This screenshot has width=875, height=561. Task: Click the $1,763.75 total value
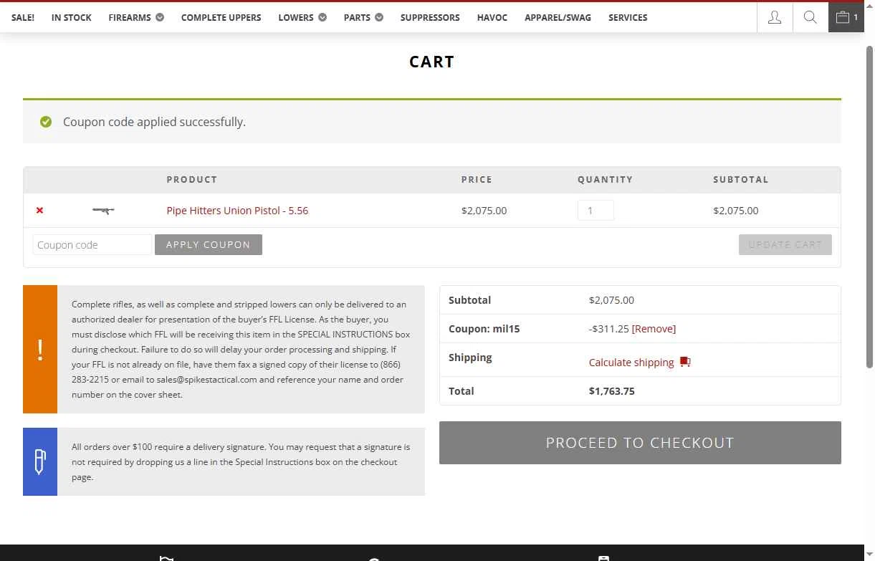[x=612, y=391]
